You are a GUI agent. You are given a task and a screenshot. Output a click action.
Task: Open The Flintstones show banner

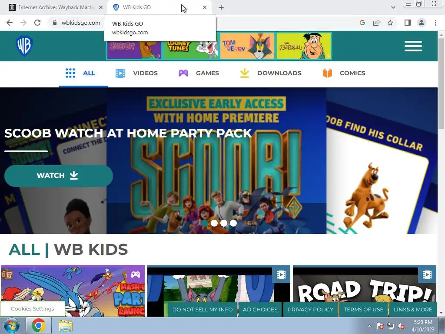[304, 46]
